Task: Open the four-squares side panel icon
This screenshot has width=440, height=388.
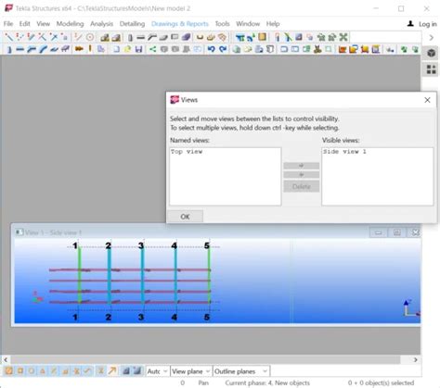Action: [431, 69]
